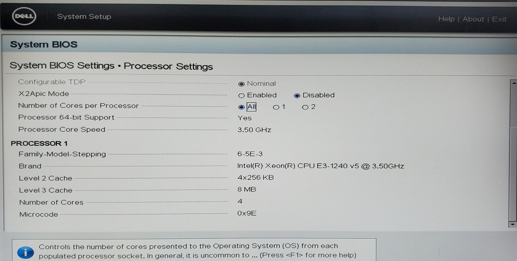
Task: Click the help description text box
Action: tap(194, 250)
